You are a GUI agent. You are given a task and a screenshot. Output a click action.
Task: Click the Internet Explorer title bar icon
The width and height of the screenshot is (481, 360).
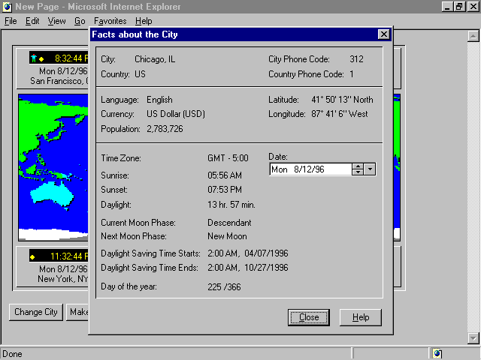coord(7,7)
